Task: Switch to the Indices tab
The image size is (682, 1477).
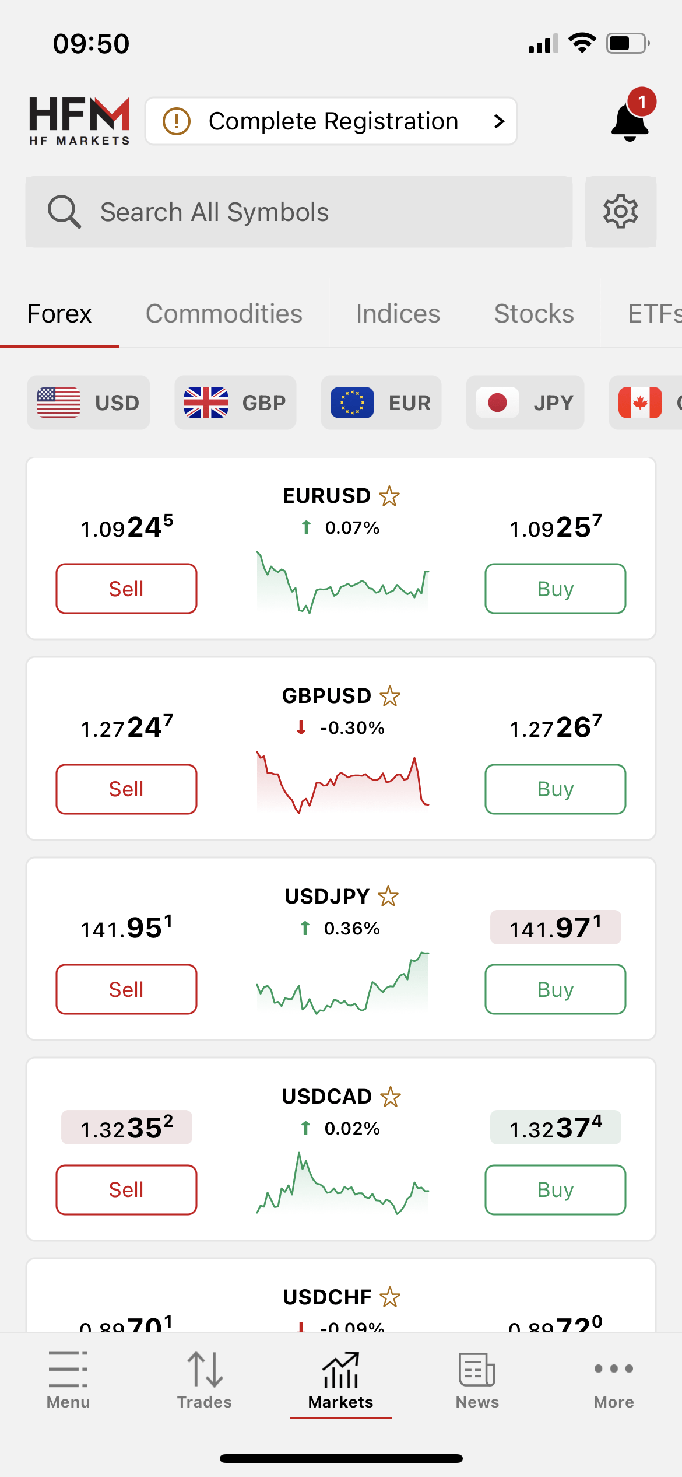Action: point(398,314)
